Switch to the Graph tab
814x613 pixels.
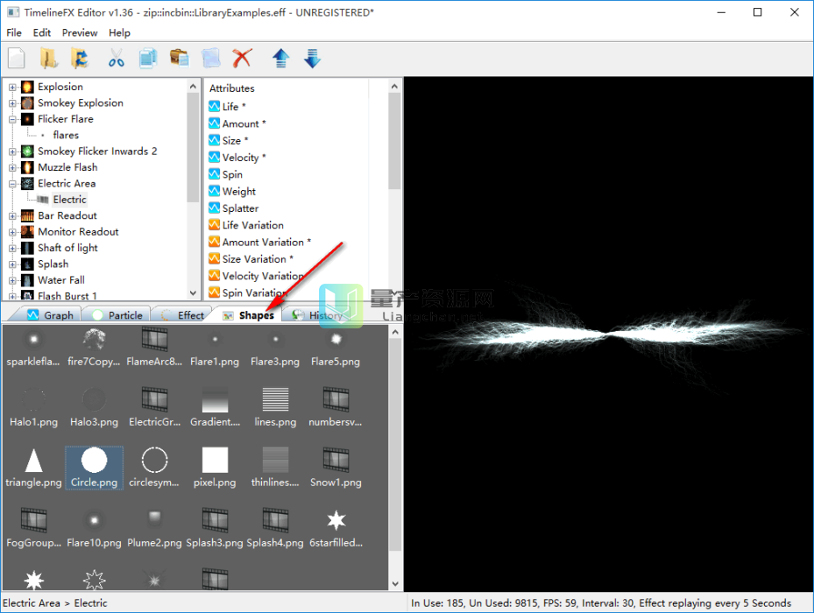[x=50, y=315]
